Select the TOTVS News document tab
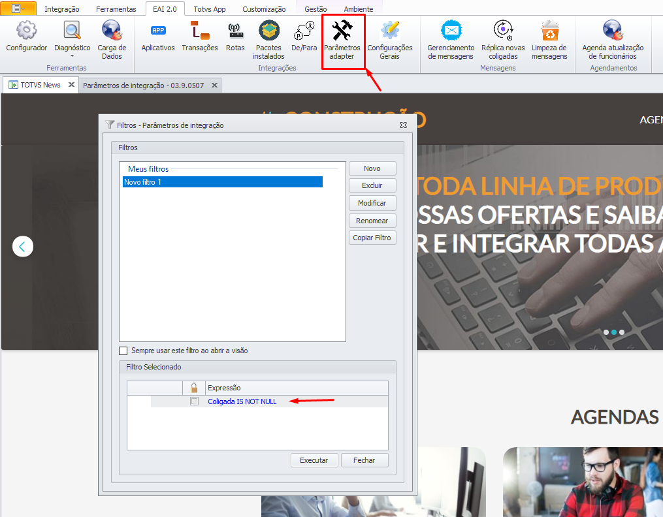Viewport: 663px width, 517px height. (40, 85)
